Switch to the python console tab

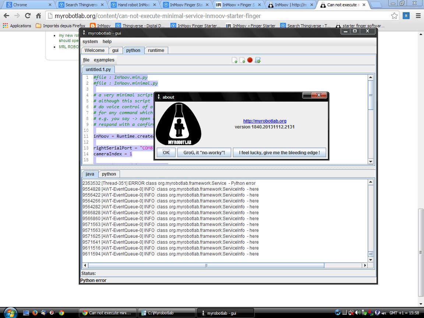[x=109, y=174]
